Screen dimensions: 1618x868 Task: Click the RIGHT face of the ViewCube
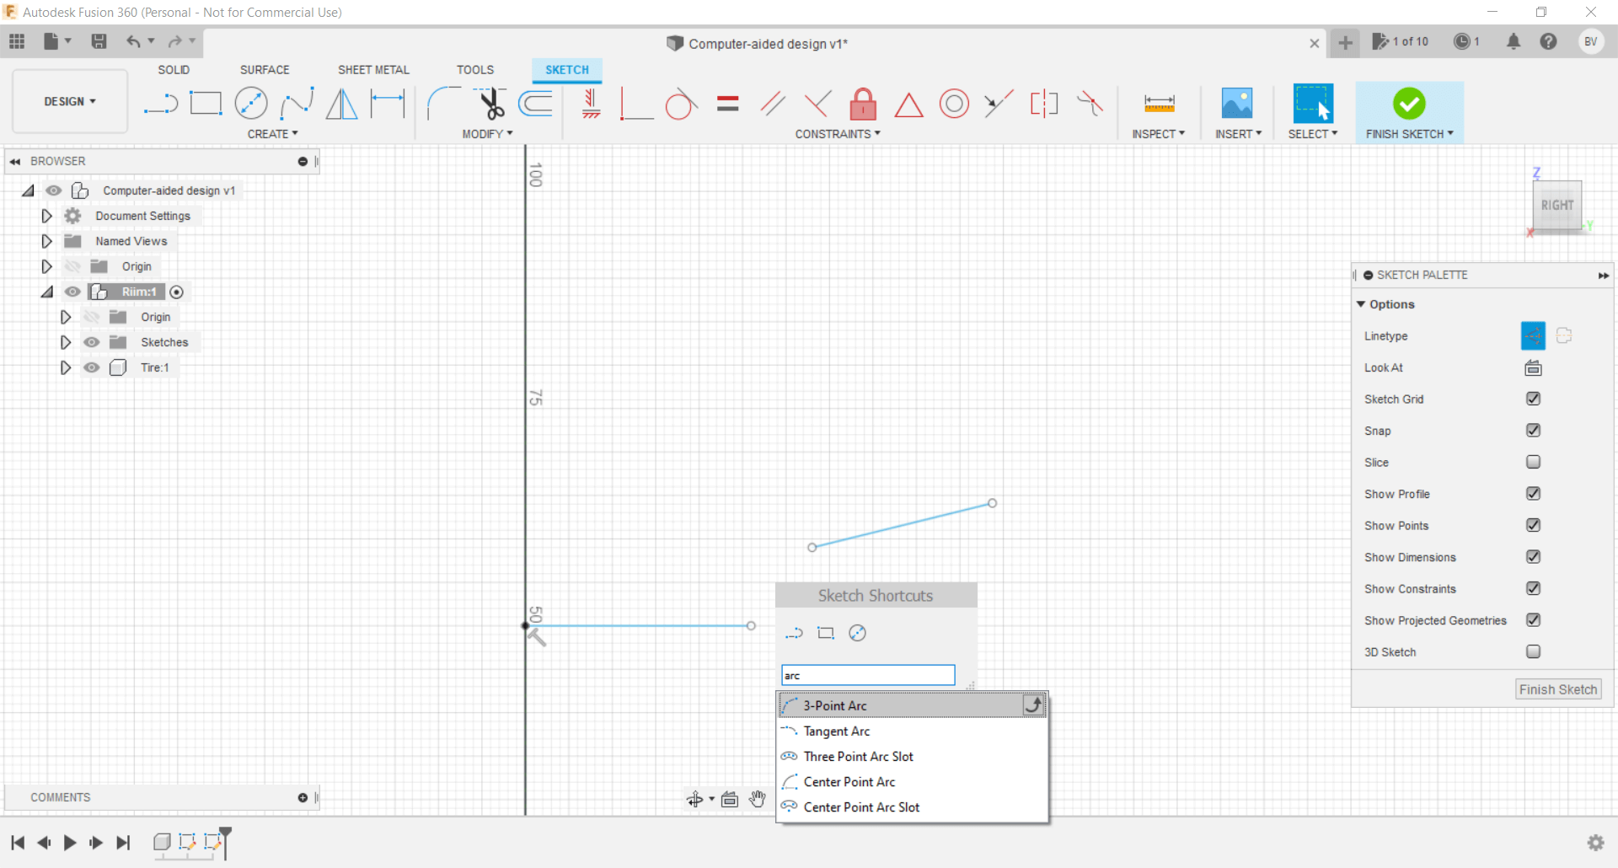pos(1557,205)
